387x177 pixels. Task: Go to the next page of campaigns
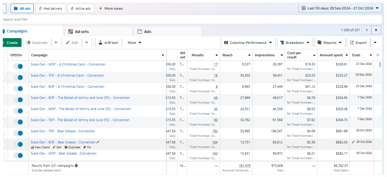point(376,30)
